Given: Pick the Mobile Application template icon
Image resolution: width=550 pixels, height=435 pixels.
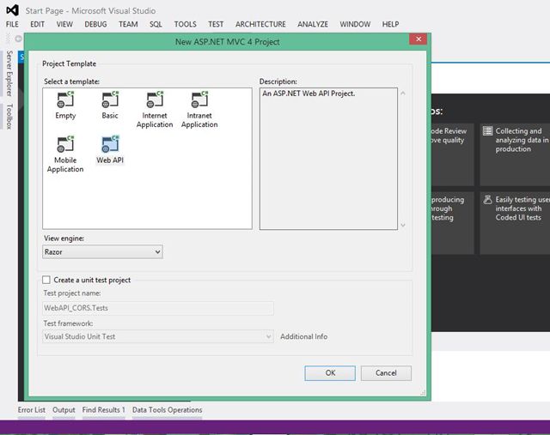Looking at the screenshot, I should tap(65, 144).
